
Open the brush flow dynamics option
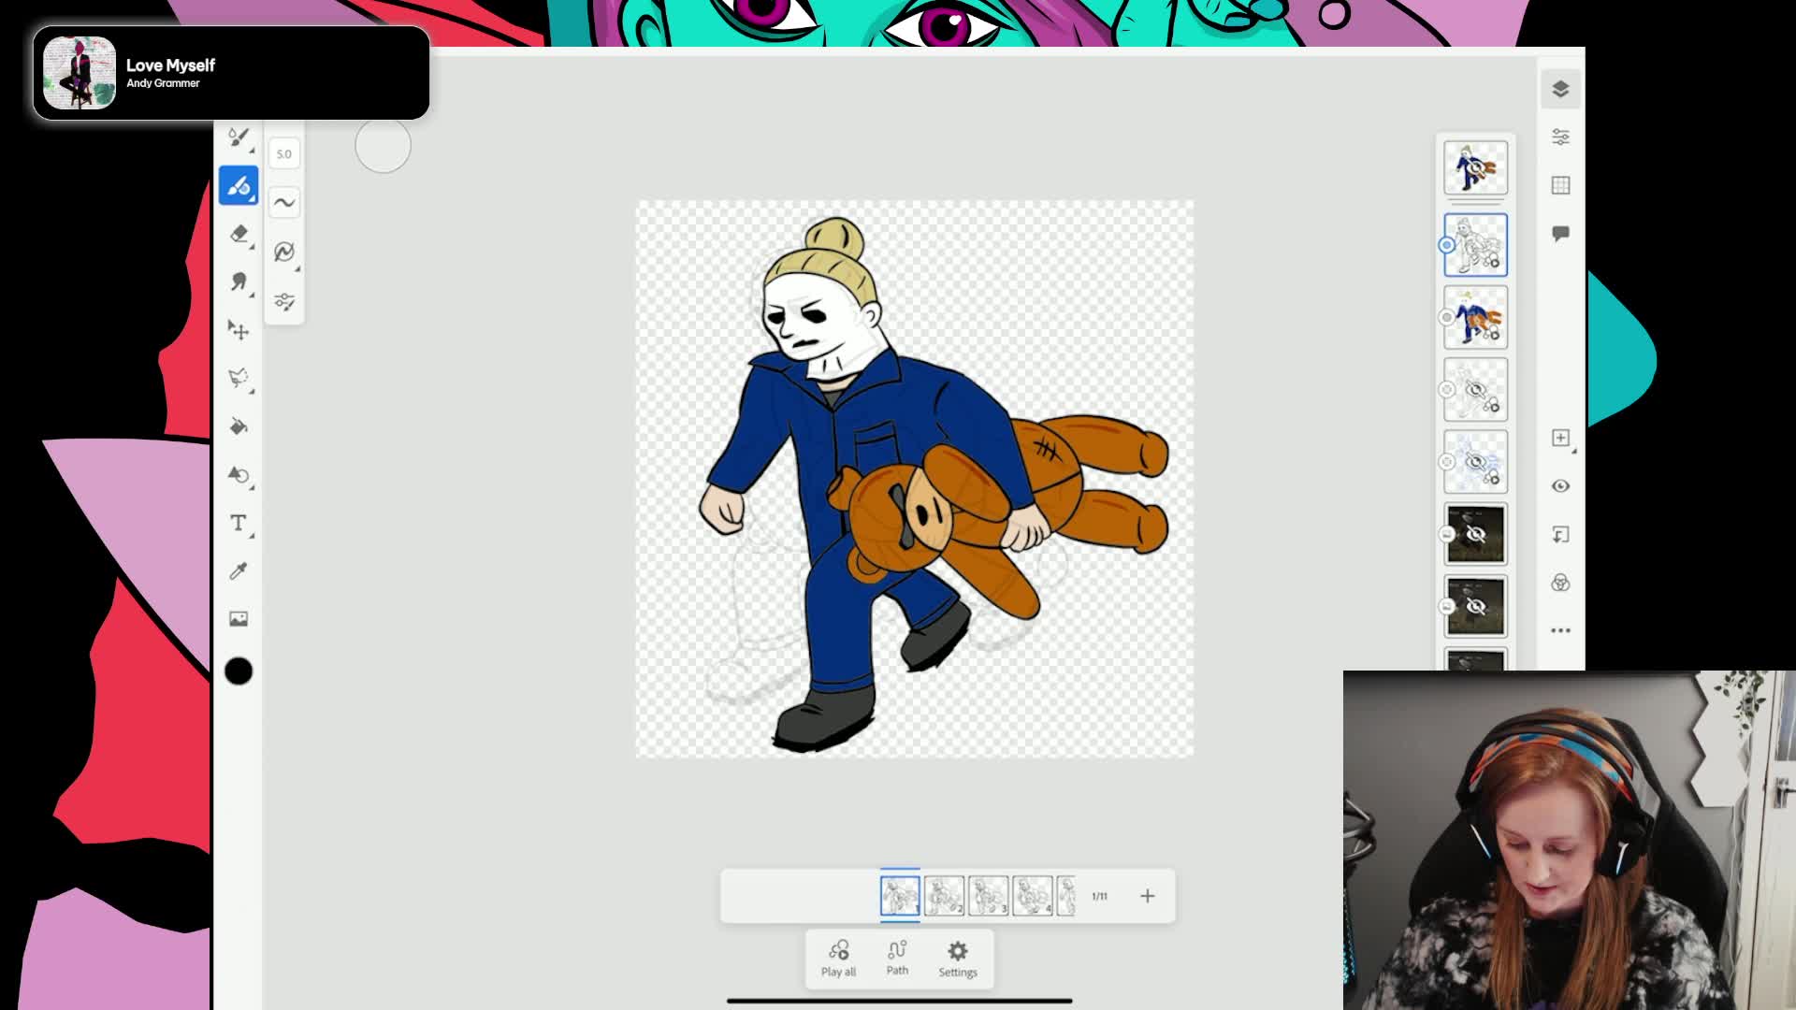[284, 252]
